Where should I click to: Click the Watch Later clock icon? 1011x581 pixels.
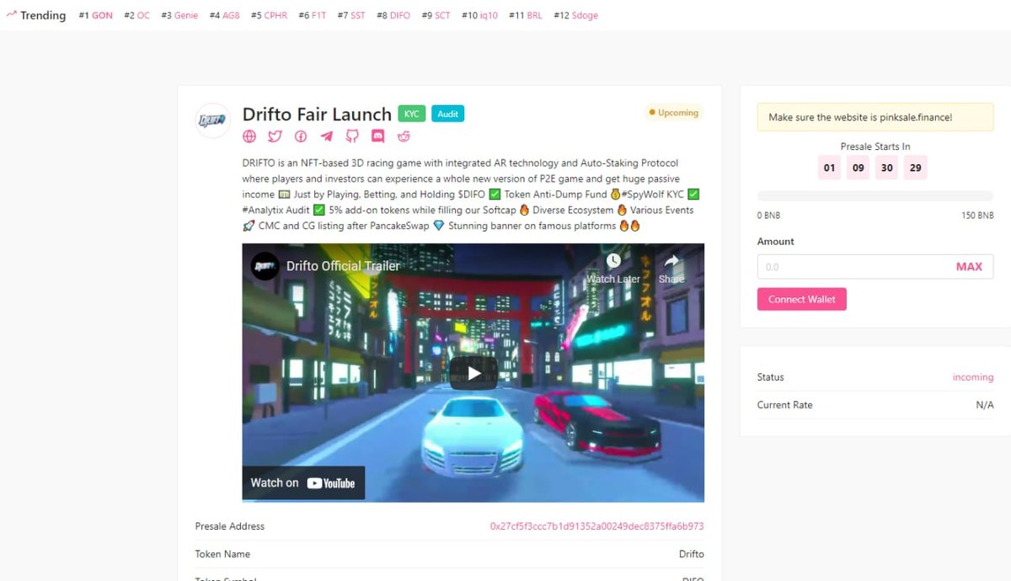click(x=613, y=261)
